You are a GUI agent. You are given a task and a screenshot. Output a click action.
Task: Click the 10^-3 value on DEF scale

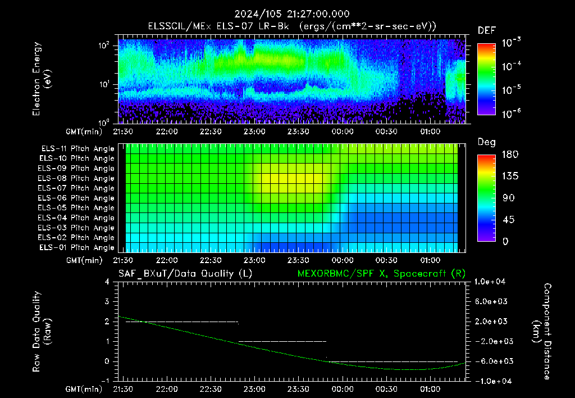click(511, 42)
